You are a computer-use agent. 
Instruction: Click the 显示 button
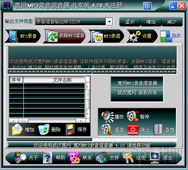[129, 22]
